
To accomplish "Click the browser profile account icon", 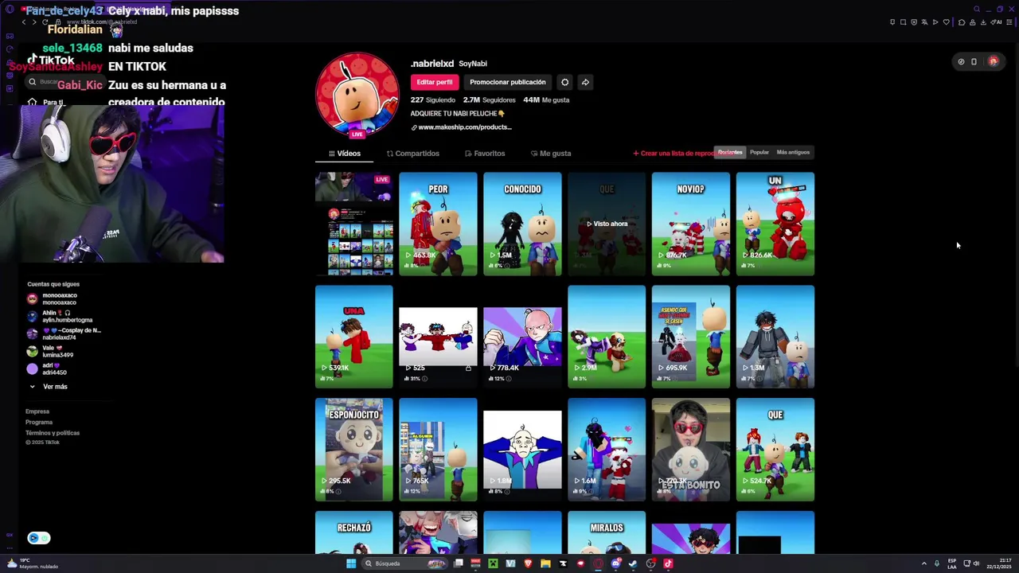I will point(973,21).
